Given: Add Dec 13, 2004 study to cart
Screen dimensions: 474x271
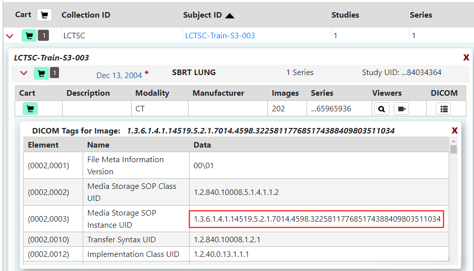Looking at the screenshot, I should [41, 74].
